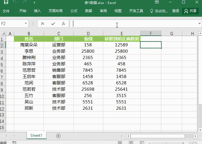Screen dimensions: 202x144
Task: Expand the Name Box dropdown
Action: [x=26, y=24]
